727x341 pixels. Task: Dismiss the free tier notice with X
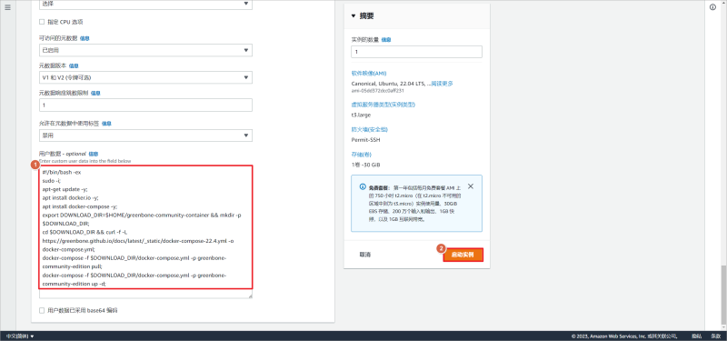pos(471,186)
